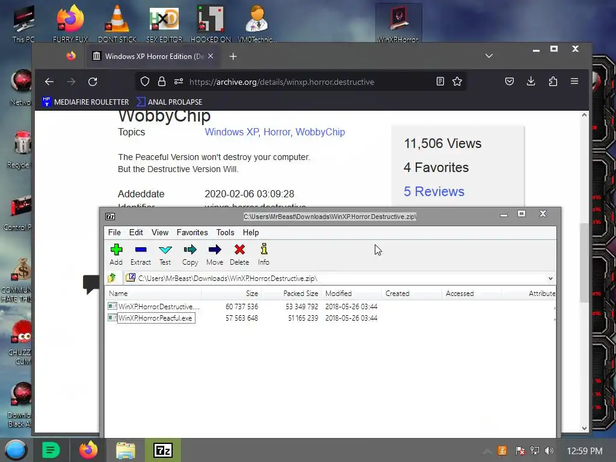Image resolution: width=616 pixels, height=462 pixels.
Task: Open the Windows Start orb
Action: coord(16,450)
